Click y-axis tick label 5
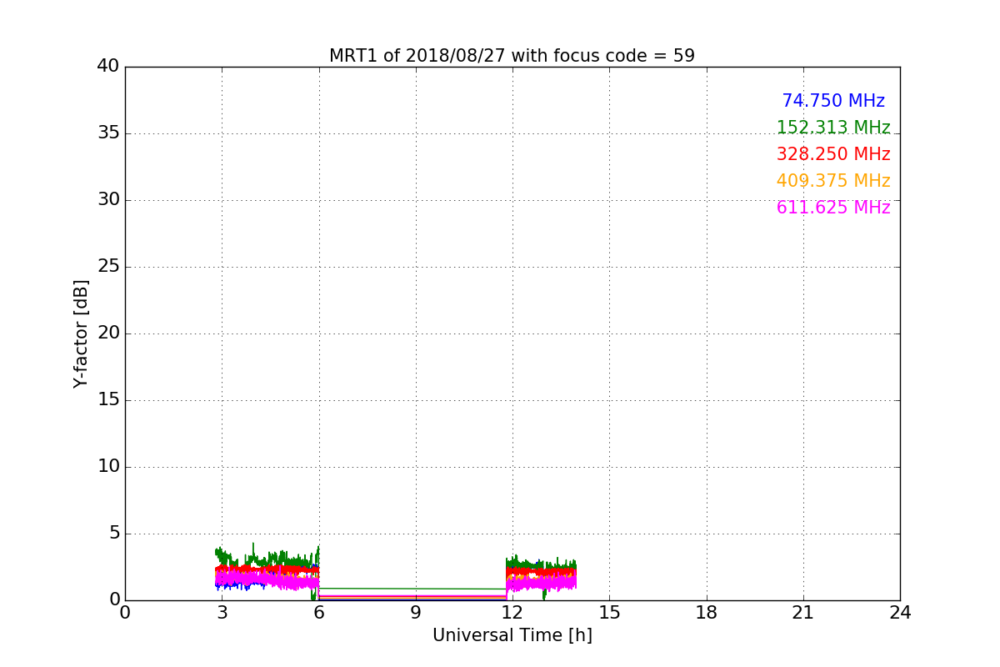 [x=113, y=534]
